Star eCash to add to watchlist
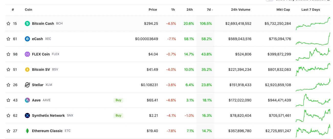 tap(8, 39)
